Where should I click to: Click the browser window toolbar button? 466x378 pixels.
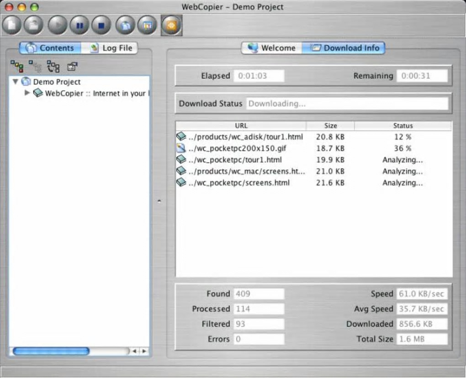[x=147, y=26]
